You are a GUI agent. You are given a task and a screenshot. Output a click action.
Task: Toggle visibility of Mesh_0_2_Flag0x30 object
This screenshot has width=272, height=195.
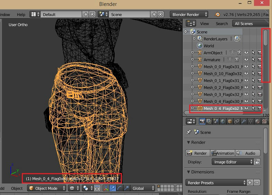(x=246, y=88)
